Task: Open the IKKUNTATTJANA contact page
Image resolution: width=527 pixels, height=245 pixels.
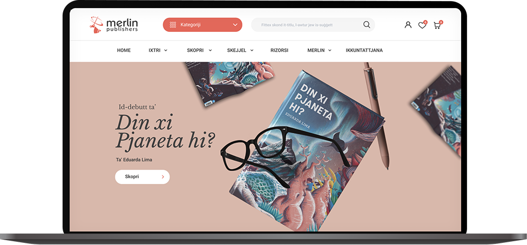Action: point(364,50)
